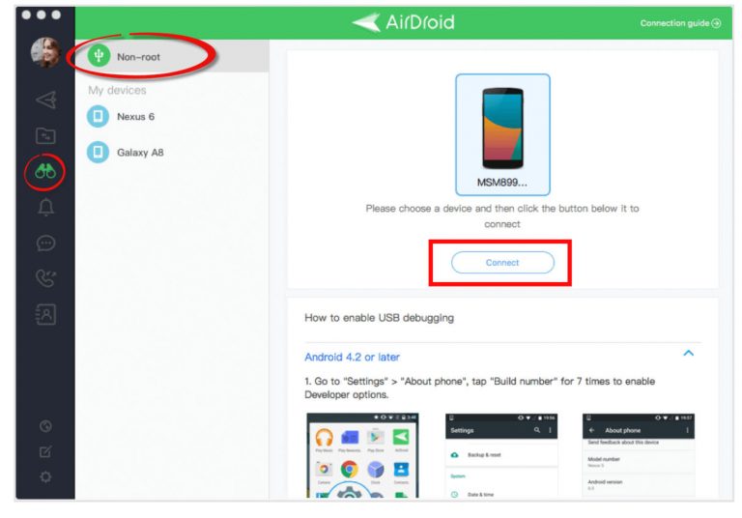The image size is (742, 518).
Task: Open the Notifications bell icon
Action: click(46, 208)
